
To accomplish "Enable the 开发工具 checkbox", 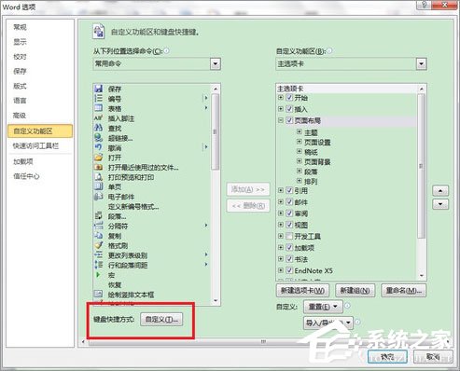I will tap(289, 236).
